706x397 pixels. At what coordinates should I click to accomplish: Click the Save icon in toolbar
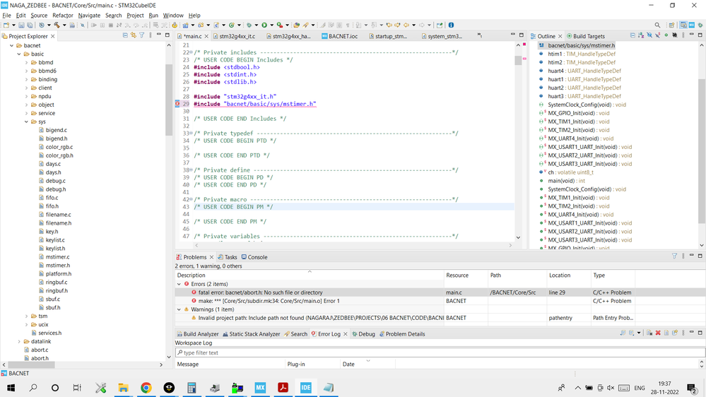[x=21, y=25]
